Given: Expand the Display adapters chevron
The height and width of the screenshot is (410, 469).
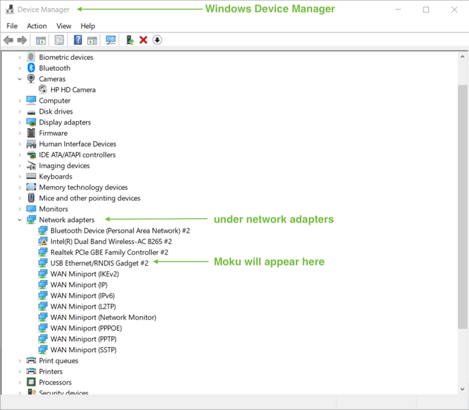Looking at the screenshot, I should click(20, 122).
